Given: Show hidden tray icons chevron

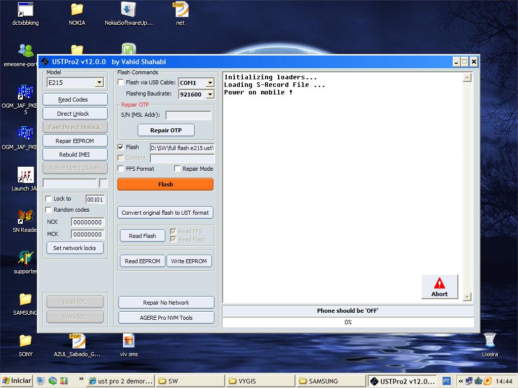Looking at the screenshot, I should 460,381.
